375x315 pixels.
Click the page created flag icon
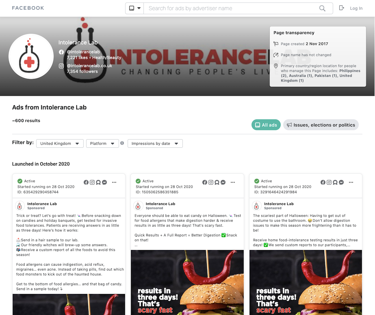coord(276,44)
